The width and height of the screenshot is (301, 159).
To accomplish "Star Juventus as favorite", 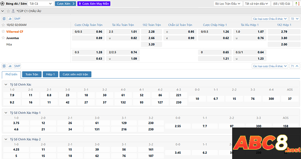I will 3,38.
